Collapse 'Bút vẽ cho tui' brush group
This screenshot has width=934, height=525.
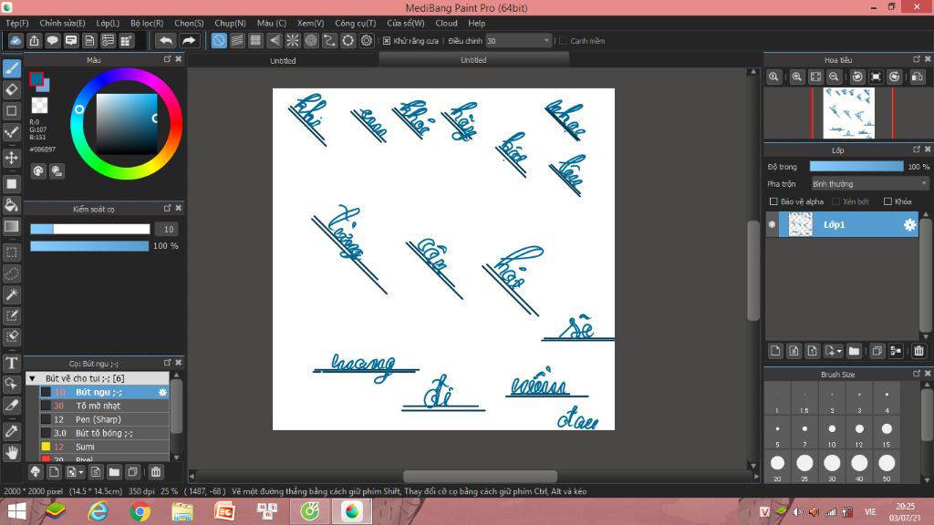(x=33, y=378)
